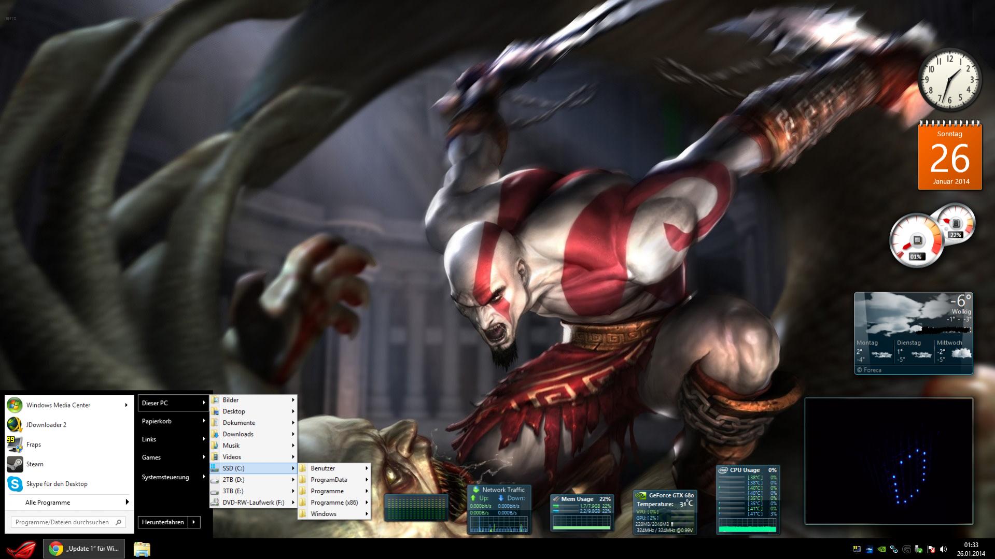
Task: Expand the Windows folder arrow
Action: [x=367, y=514]
